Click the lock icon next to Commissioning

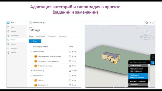(x=44, y=71)
